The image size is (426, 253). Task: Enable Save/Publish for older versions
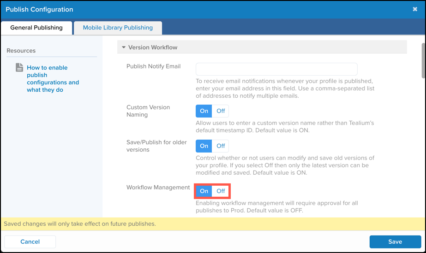pyautogui.click(x=204, y=146)
